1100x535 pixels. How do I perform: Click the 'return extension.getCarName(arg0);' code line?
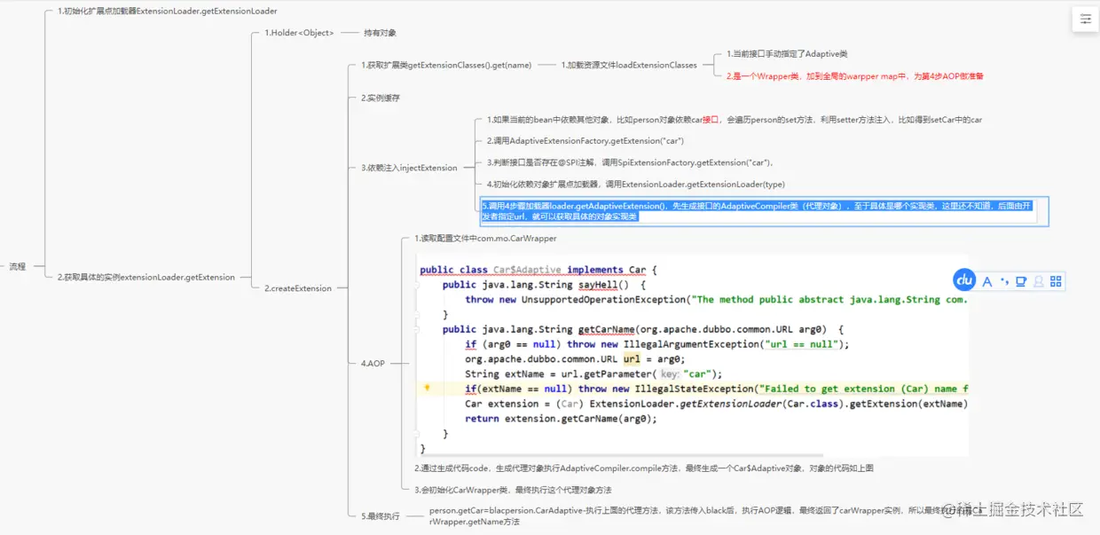click(561, 419)
